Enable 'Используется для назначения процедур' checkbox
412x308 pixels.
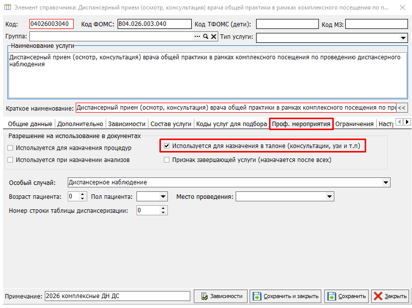10,148
